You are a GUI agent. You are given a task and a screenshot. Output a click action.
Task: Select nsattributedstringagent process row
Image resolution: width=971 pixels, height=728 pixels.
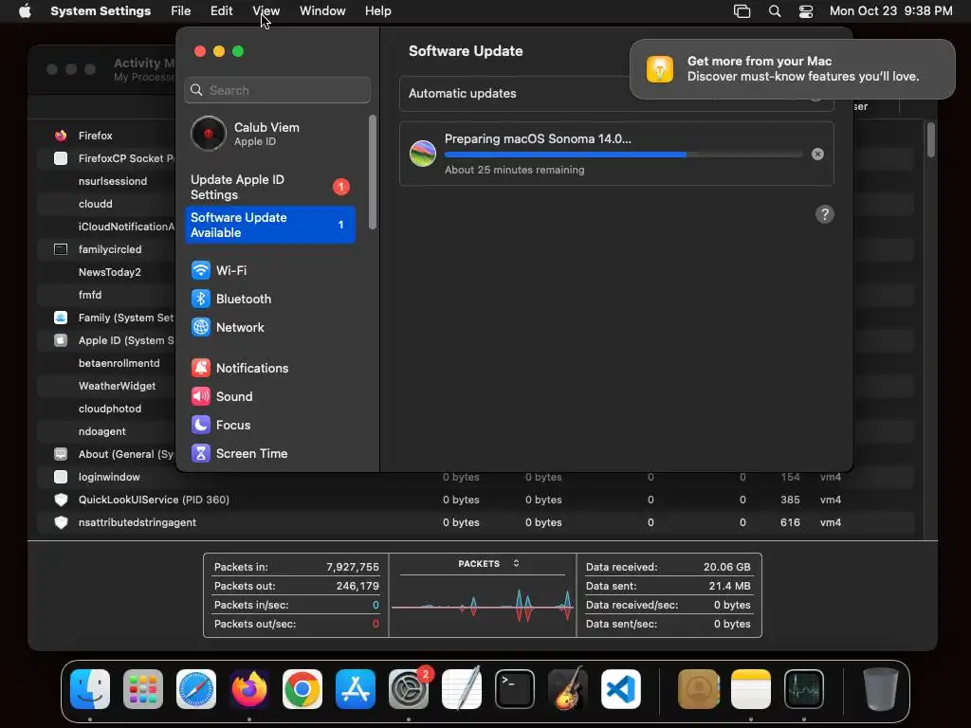pyautogui.click(x=476, y=522)
